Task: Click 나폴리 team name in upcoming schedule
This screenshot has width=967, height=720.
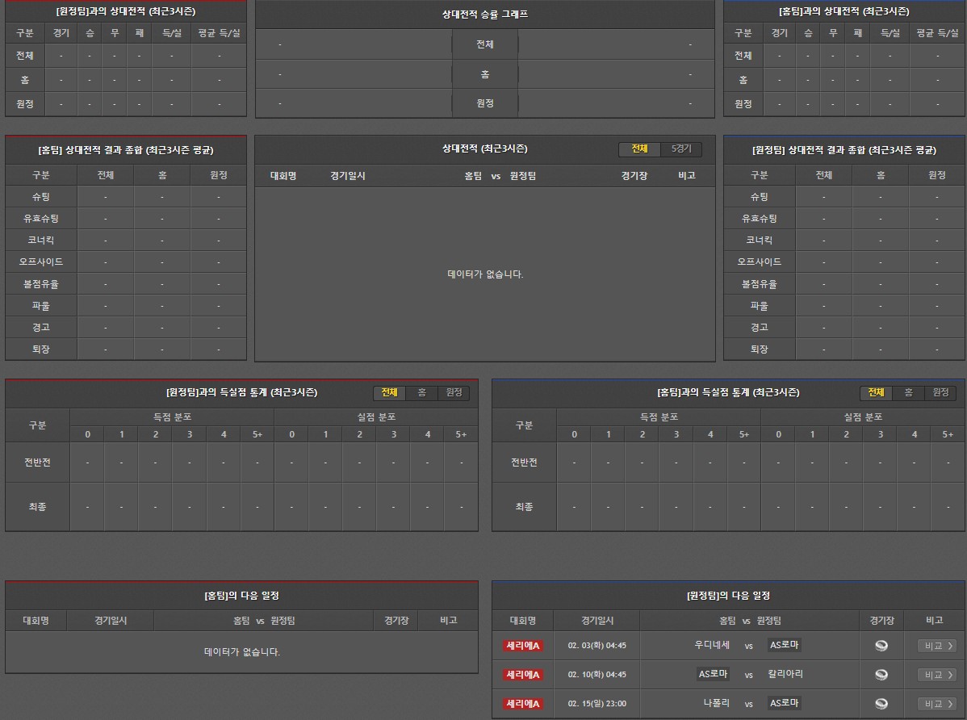Action: 716,703
